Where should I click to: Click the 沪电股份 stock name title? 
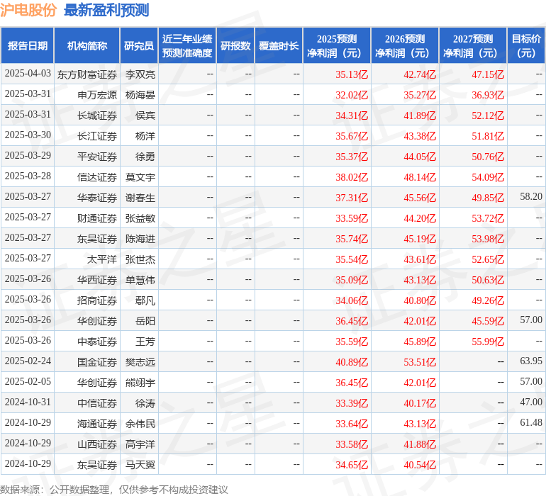[29, 10]
